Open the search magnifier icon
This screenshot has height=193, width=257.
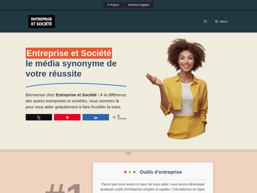205,21
